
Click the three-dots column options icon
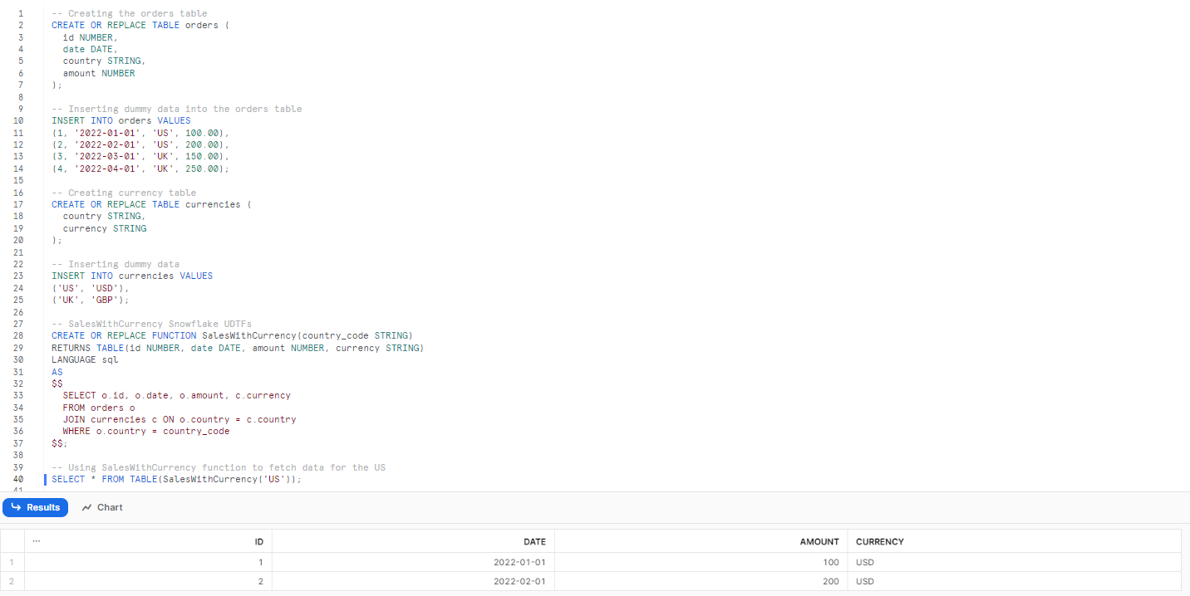(36, 541)
